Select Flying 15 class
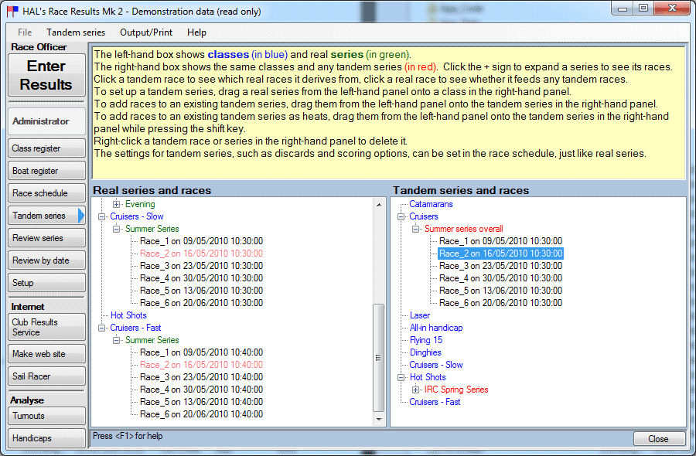 425,340
